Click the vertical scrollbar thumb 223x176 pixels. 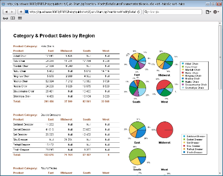click(x=220, y=57)
